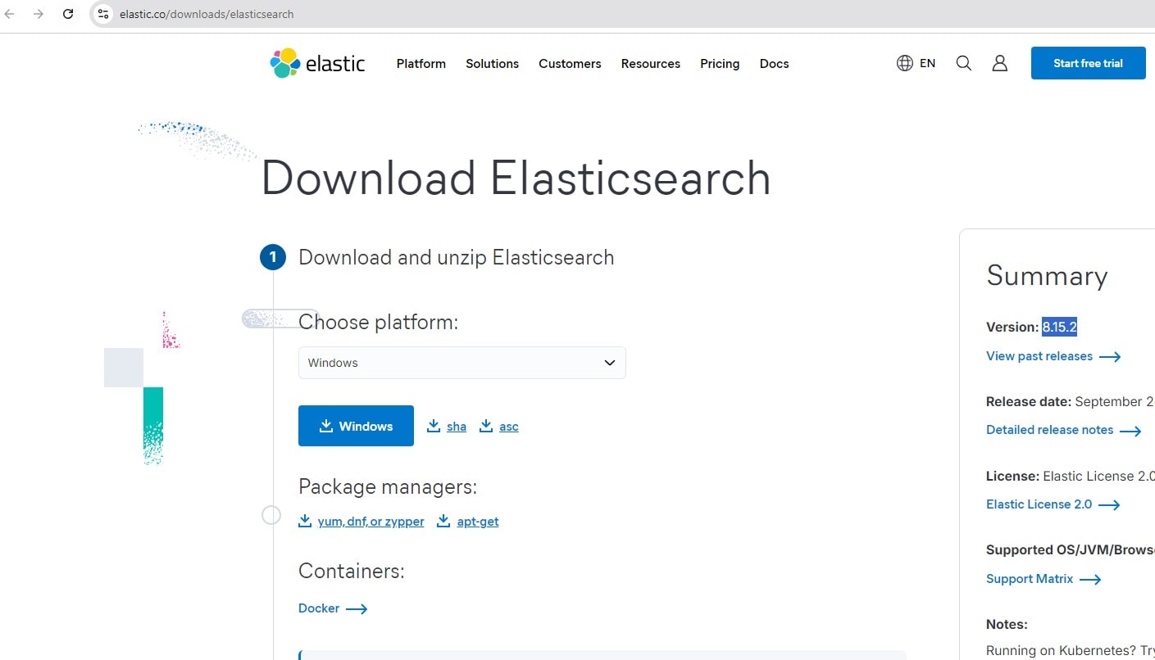This screenshot has height=660, width=1155.
Task: Click the download icon beside sha
Action: [x=434, y=426]
